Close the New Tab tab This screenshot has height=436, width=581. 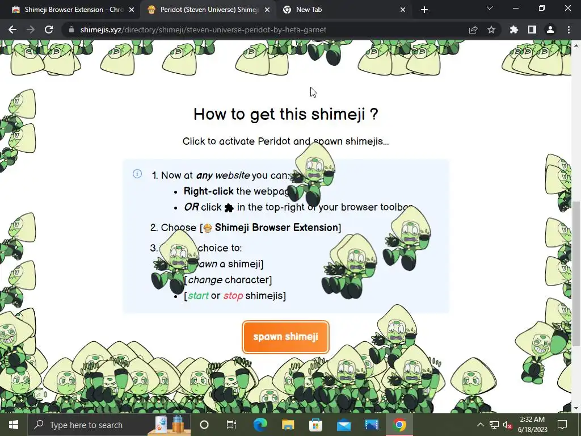coord(403,10)
